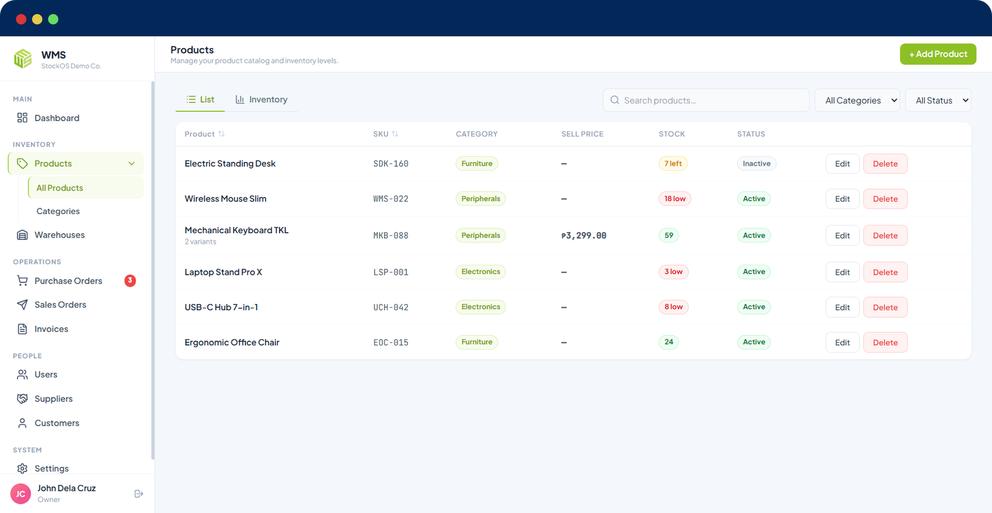Click the Inactive status badge
This screenshot has width=992, height=513.
pos(756,164)
